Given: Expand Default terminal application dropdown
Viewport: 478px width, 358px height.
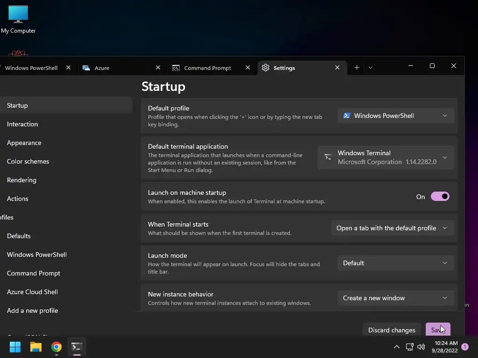Looking at the screenshot, I should (x=386, y=158).
